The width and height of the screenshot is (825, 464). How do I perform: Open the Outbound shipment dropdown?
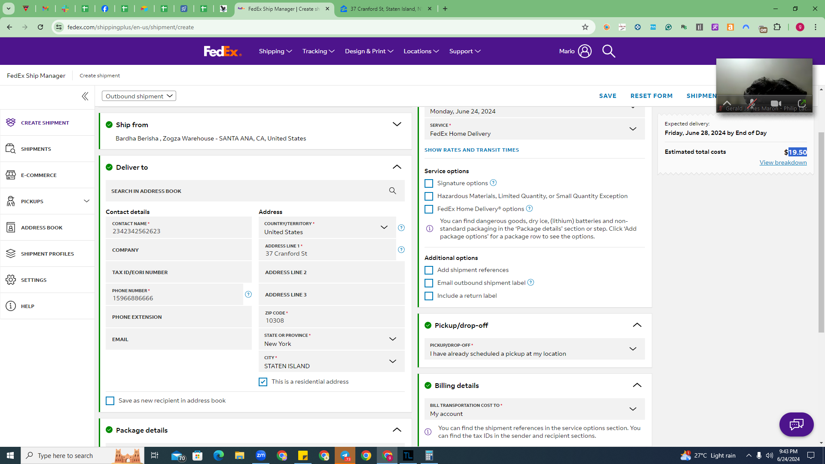click(x=139, y=96)
